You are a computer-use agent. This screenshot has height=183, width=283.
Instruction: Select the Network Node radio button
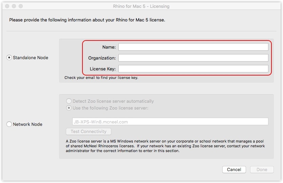tap(9, 124)
